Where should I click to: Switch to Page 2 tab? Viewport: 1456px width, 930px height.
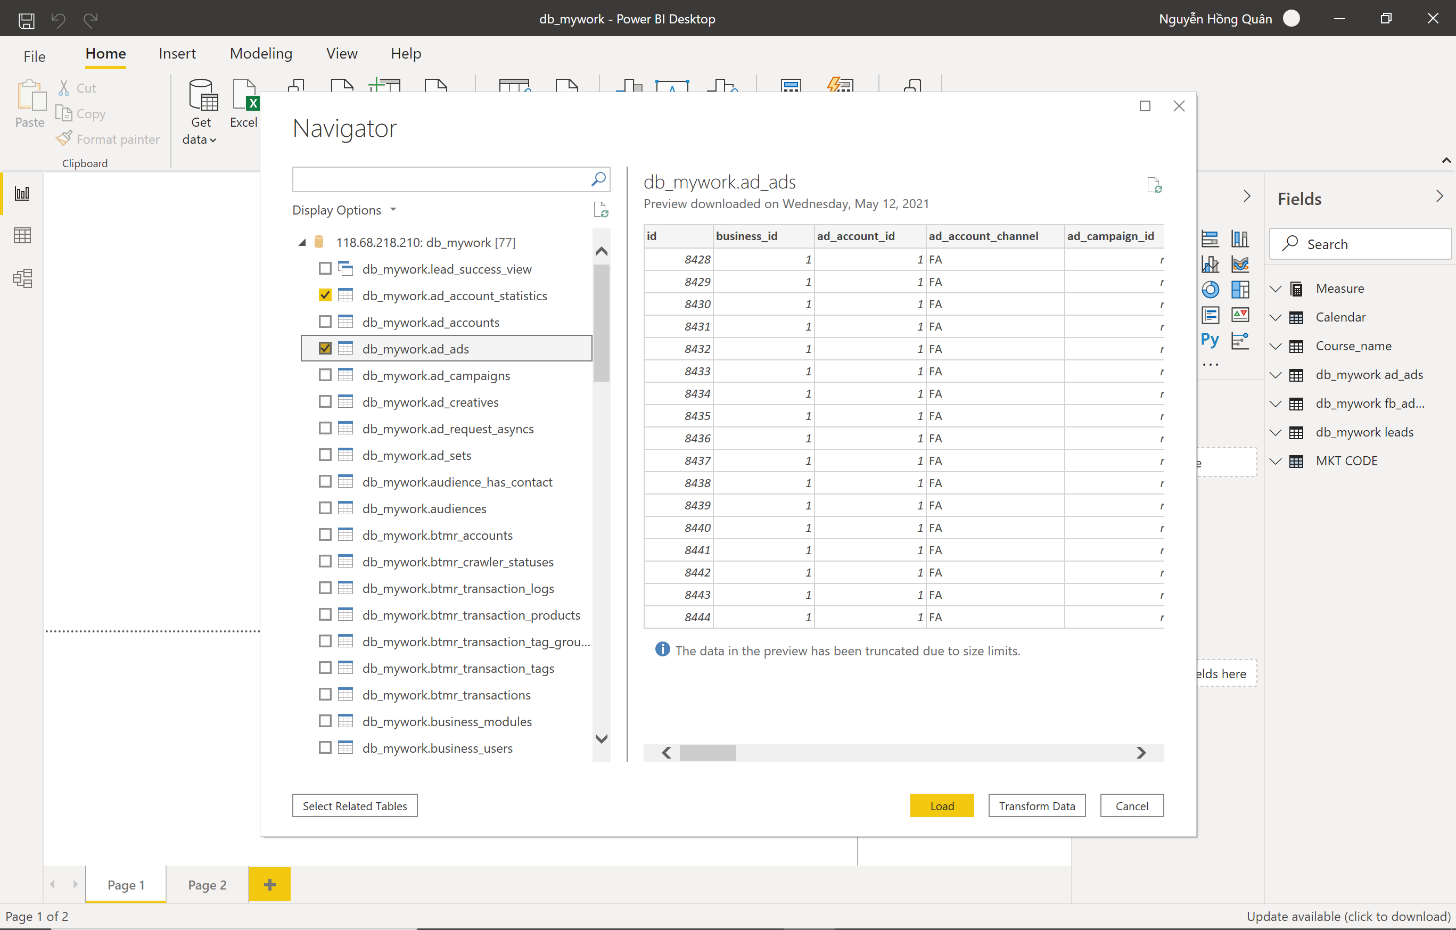tap(207, 885)
